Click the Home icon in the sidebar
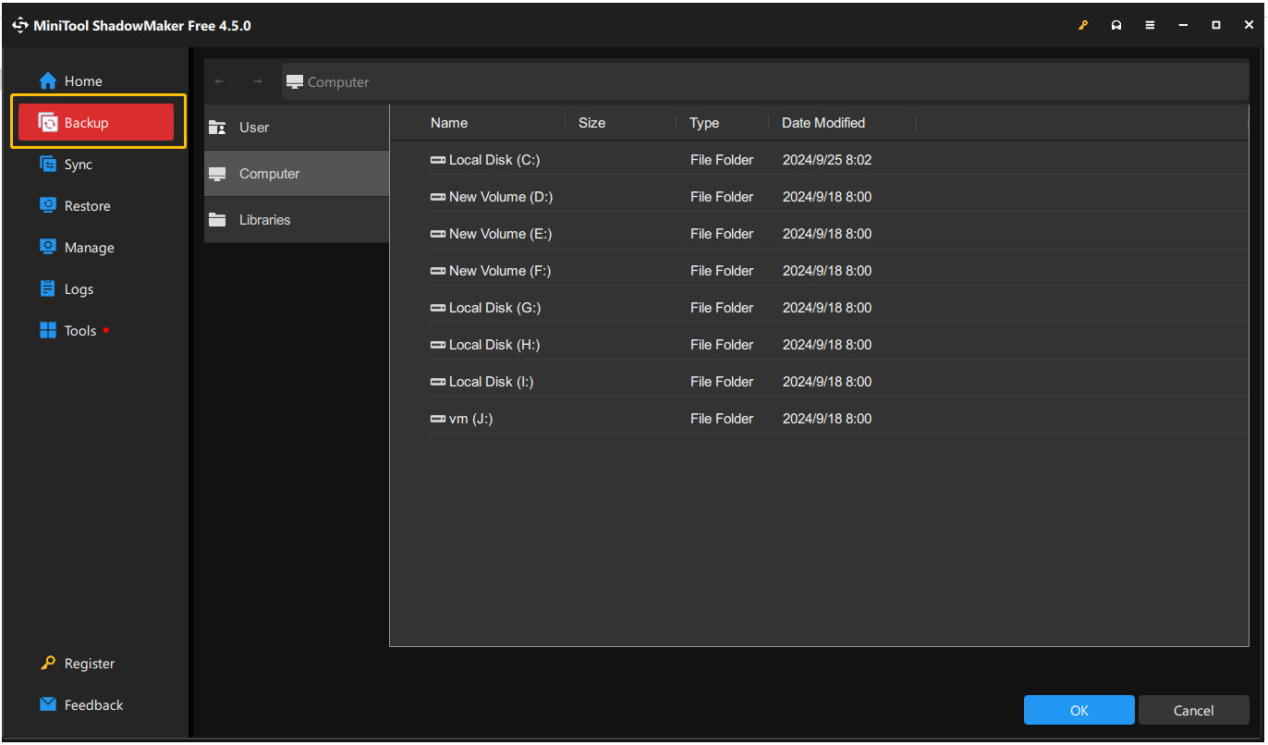The width and height of the screenshot is (1268, 745). (48, 81)
